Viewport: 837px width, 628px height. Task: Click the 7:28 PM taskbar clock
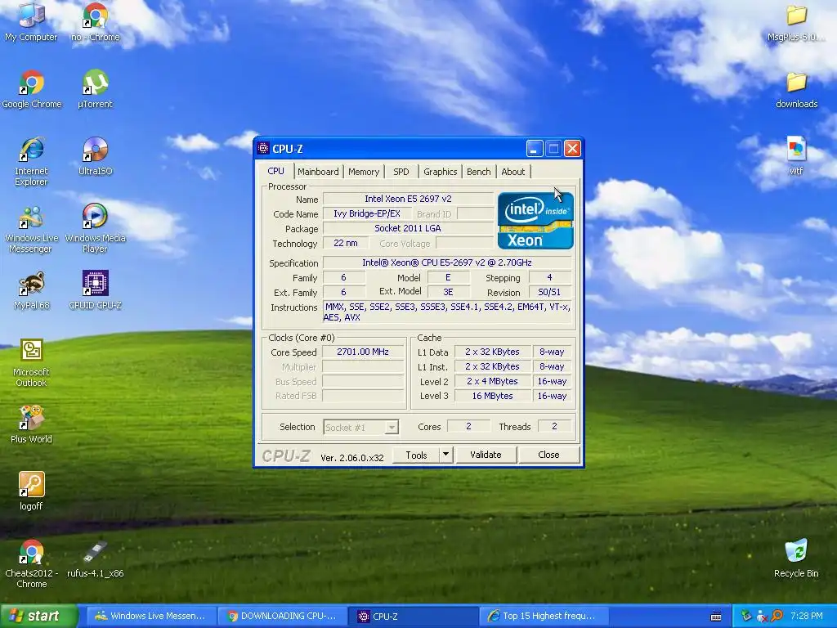[x=807, y=616]
